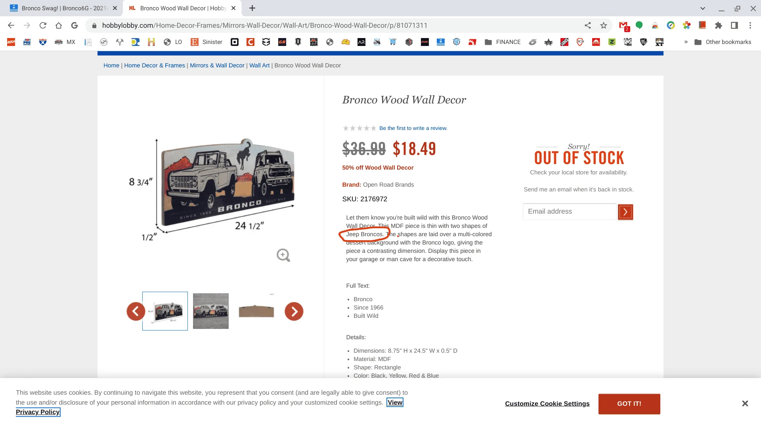Open the Wall Art breadcrumb

259,65
